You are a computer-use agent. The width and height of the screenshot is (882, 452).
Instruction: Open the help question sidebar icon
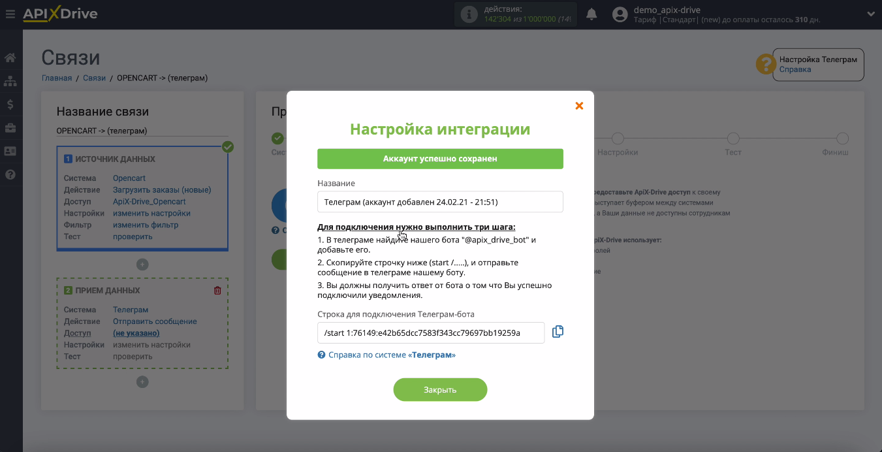coord(10,174)
